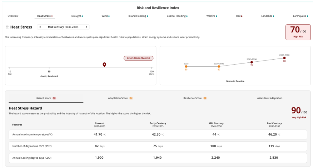Click the 70/100 High Risk score box
The width and height of the screenshot is (313, 168).
pos(298,32)
